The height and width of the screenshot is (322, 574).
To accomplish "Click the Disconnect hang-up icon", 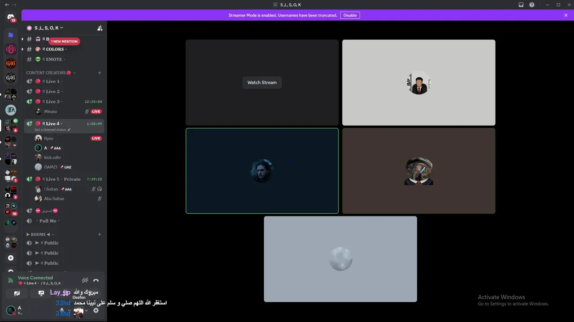I will pos(96,280).
